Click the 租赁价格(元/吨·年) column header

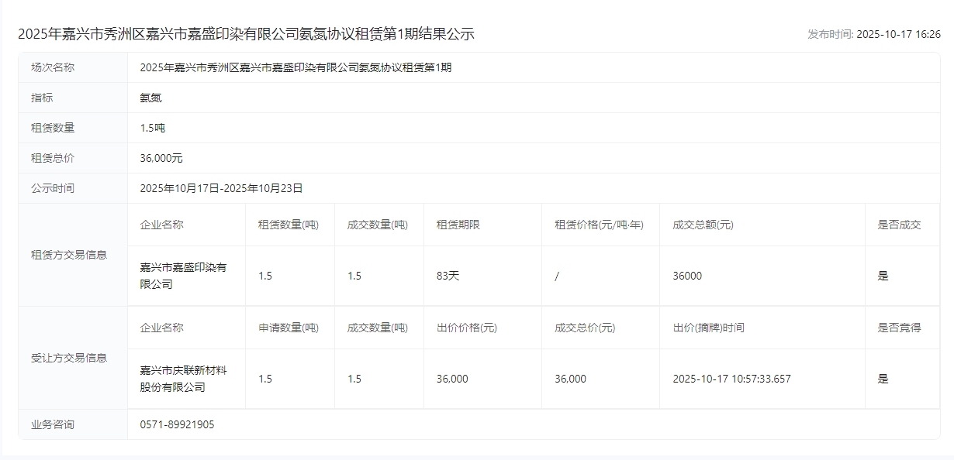coord(599,225)
